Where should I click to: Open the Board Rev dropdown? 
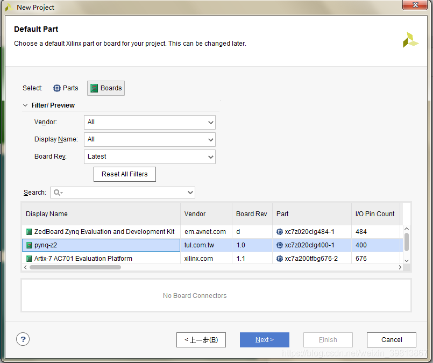150,156
